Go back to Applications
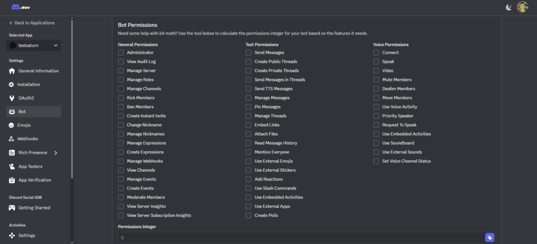537x244 pixels. tap(31, 23)
